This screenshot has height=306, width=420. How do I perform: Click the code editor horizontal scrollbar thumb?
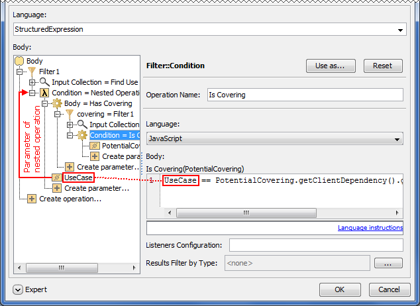[246, 213]
